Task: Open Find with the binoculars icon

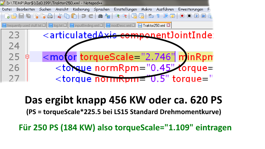Action: coord(100,16)
